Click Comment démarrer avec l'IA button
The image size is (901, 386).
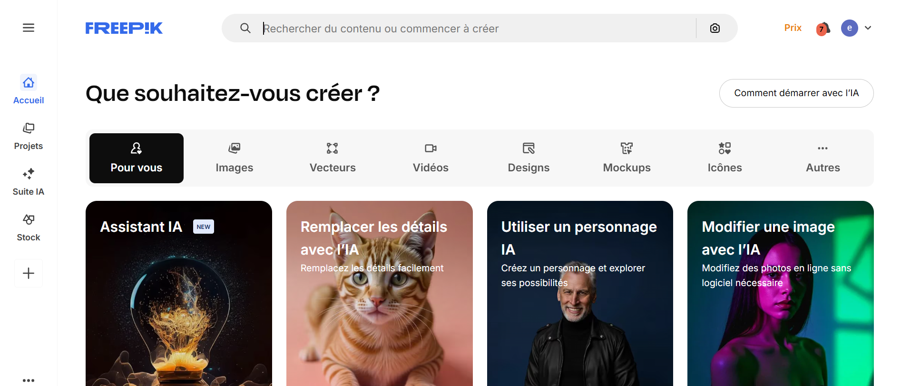[796, 93]
